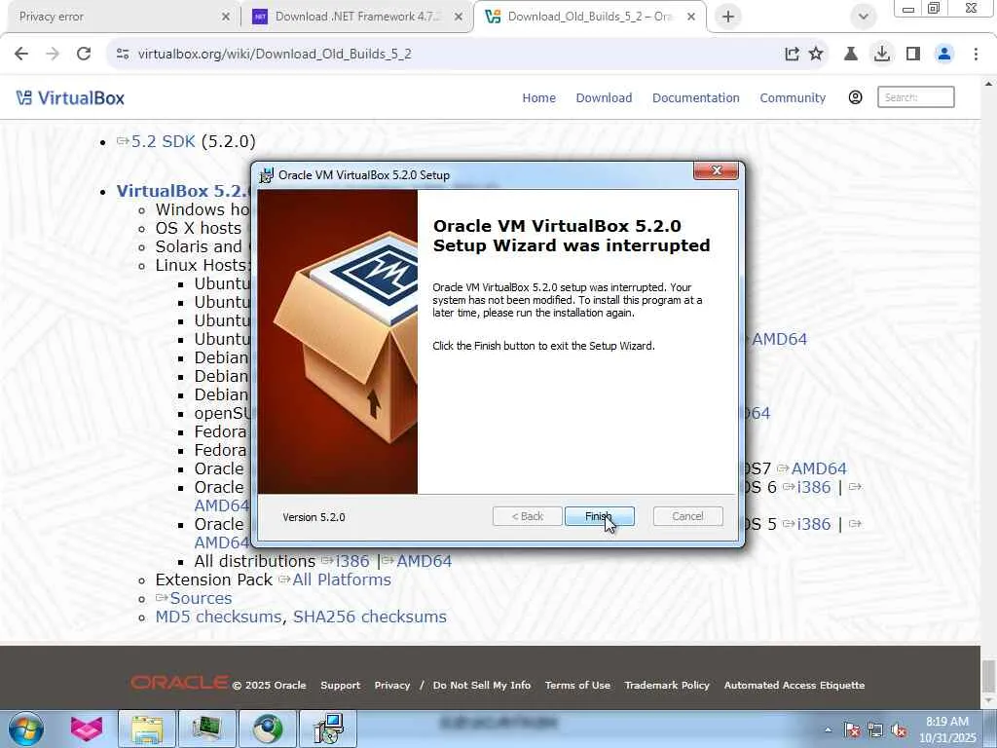997x748 pixels.
Task: Toggle browser side panel icon
Action: [913, 55]
